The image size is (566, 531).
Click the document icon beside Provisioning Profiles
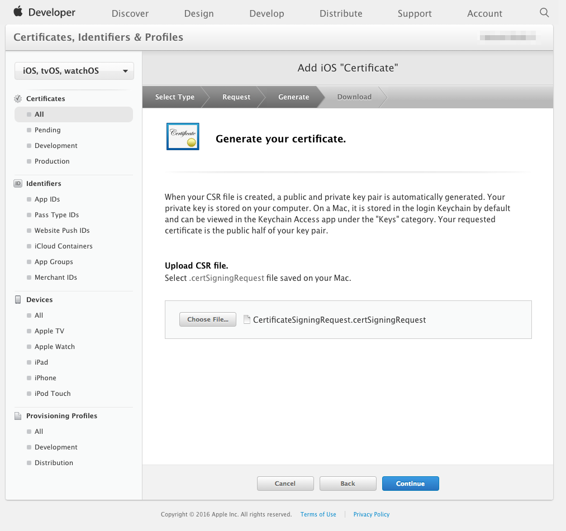pos(17,415)
